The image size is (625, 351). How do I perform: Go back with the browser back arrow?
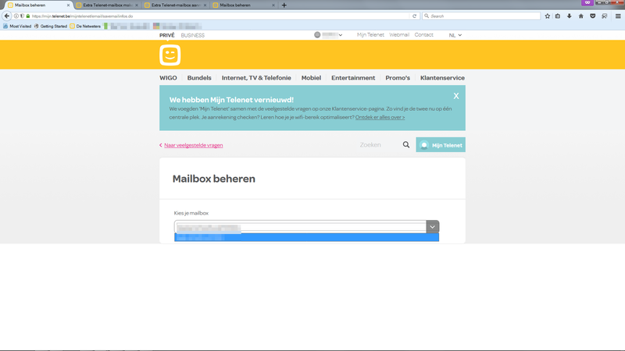click(x=7, y=16)
